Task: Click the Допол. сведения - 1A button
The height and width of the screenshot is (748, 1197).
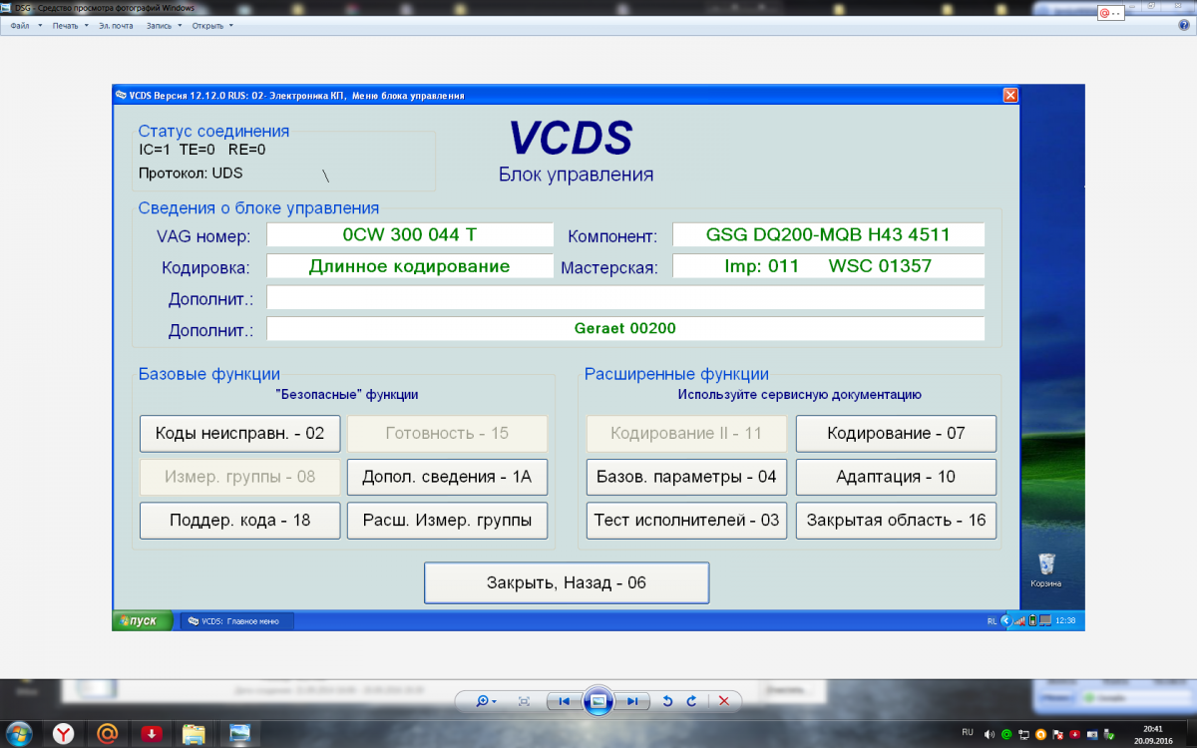Action: pyautogui.click(x=447, y=477)
